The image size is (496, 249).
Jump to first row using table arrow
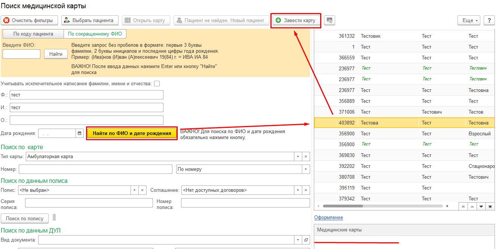463,206
